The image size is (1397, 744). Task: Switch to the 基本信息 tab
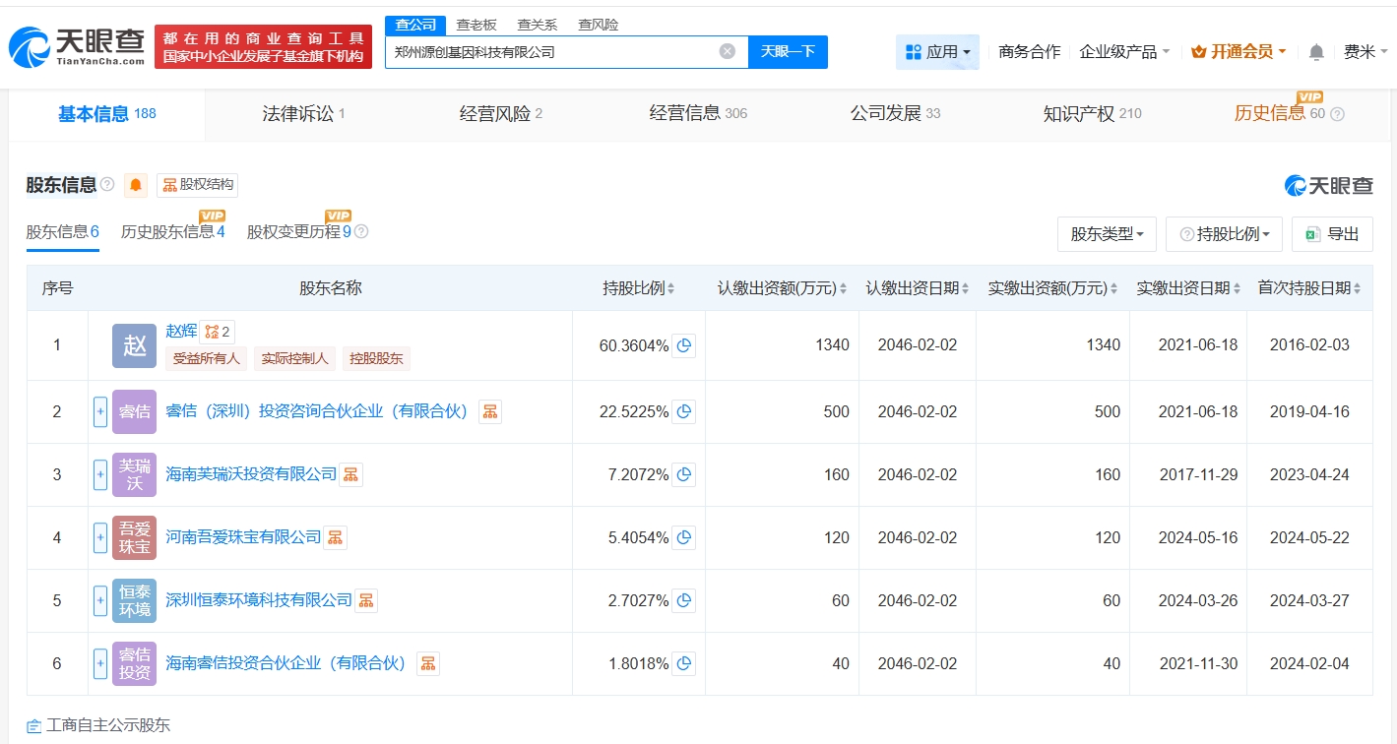[106, 114]
